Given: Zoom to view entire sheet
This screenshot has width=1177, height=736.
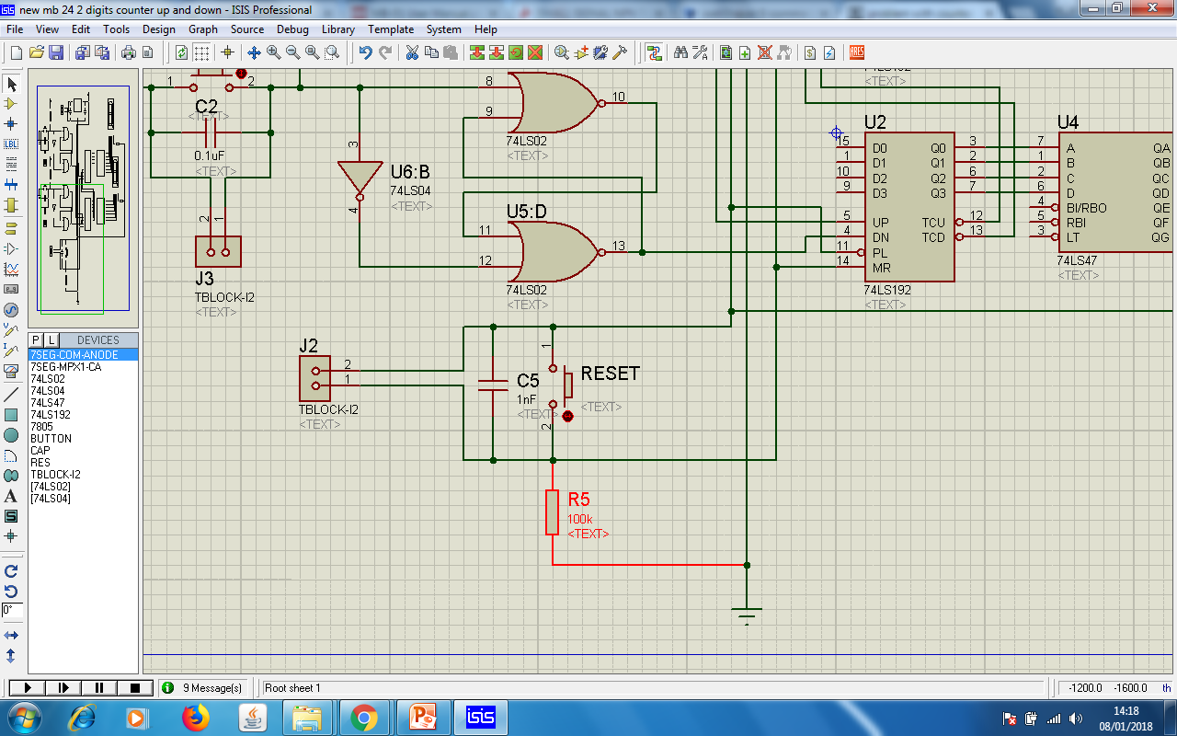Looking at the screenshot, I should (313, 52).
